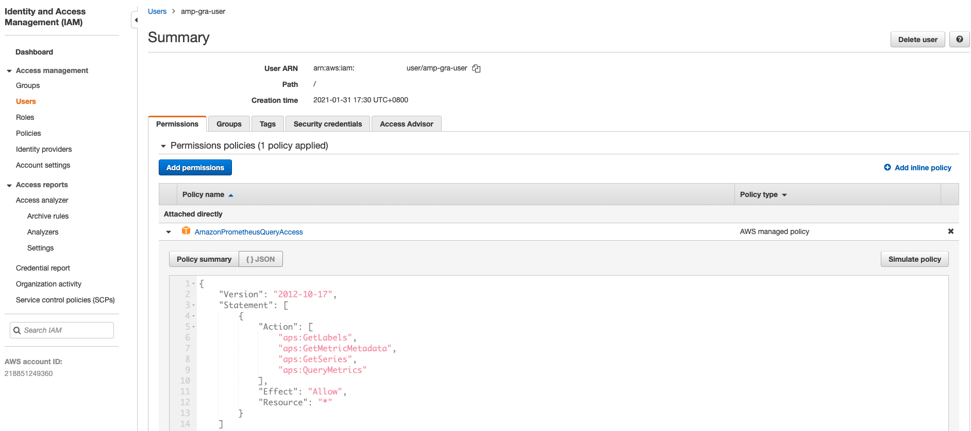The width and height of the screenshot is (971, 431).
Task: Open Access analyzer in the sidebar
Action: [x=42, y=200]
